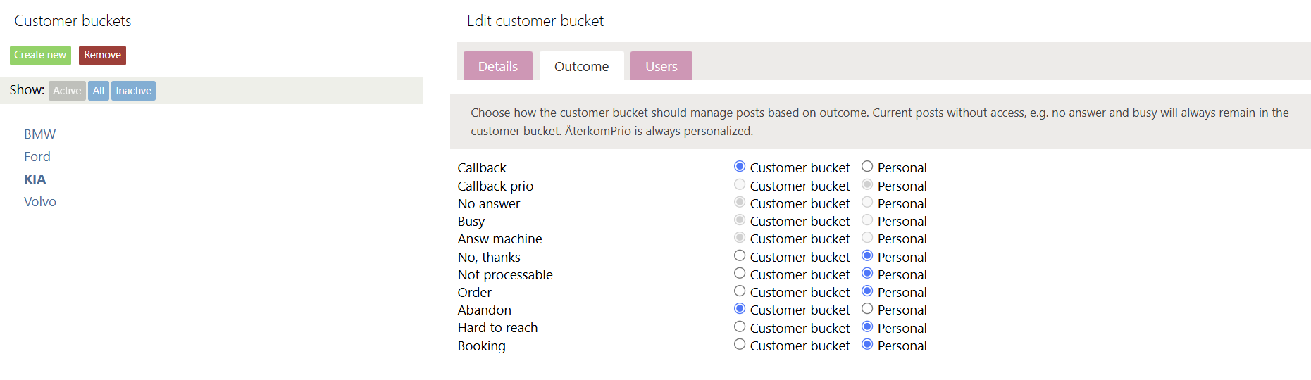
Task: Set Booking outcome to Customer bucket
Action: click(x=740, y=344)
